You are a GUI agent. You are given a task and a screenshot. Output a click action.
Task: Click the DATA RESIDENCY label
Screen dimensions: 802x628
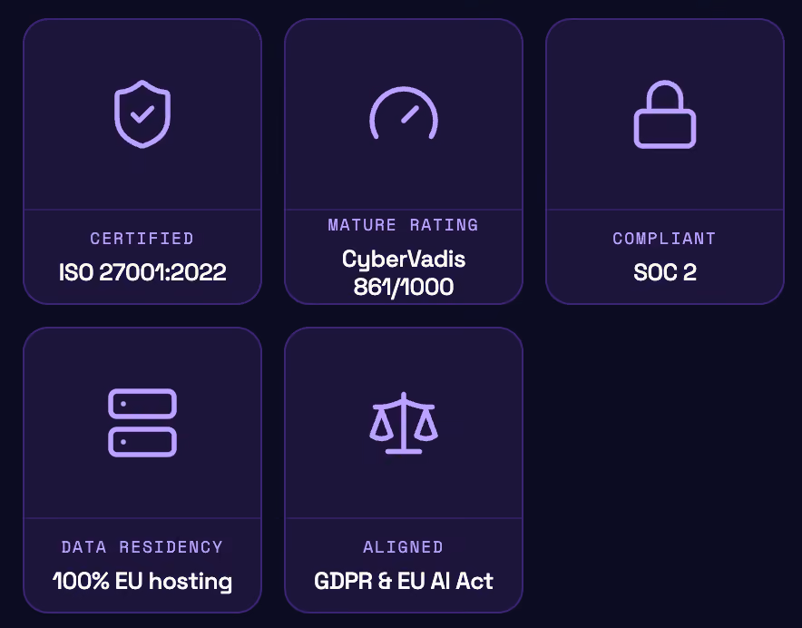point(142,547)
